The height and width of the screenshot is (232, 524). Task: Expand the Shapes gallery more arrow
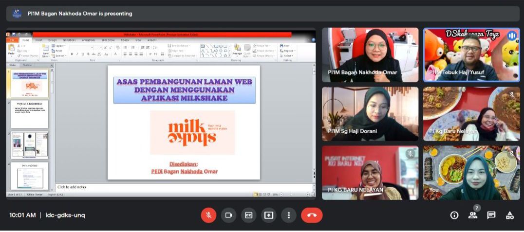(x=230, y=56)
